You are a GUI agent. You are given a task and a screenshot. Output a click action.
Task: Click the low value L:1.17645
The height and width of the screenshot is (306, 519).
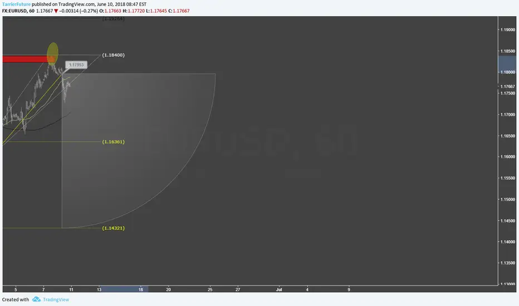156,11
